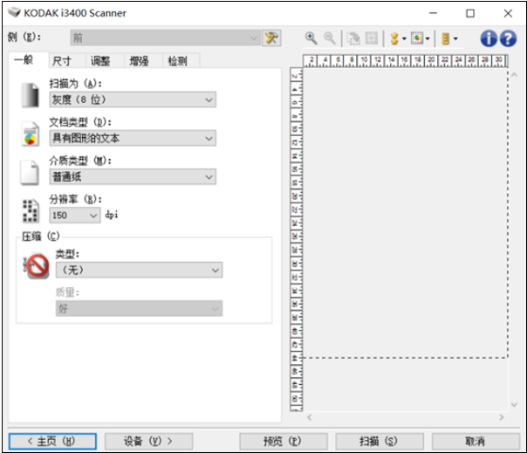
Task: Click the rotate outline toolbar icon
Action: (352, 38)
